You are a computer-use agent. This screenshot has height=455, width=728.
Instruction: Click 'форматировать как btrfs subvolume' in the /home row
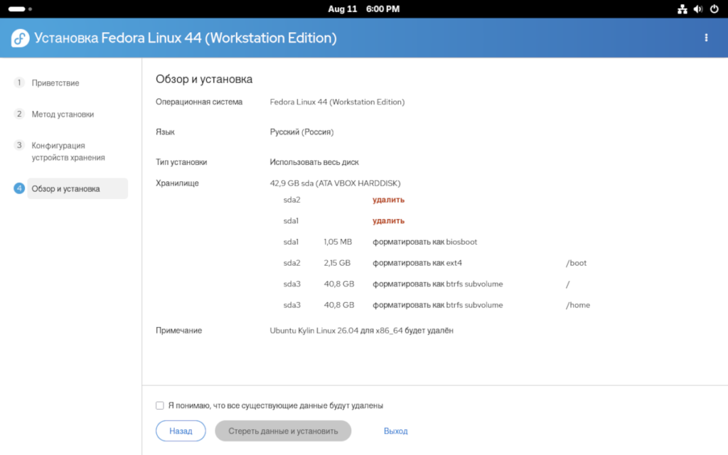click(437, 305)
